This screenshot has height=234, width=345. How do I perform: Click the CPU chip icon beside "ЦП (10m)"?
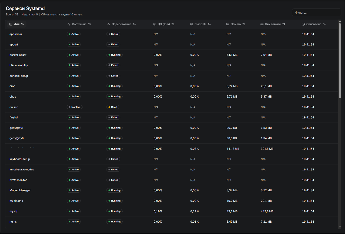point(155,24)
